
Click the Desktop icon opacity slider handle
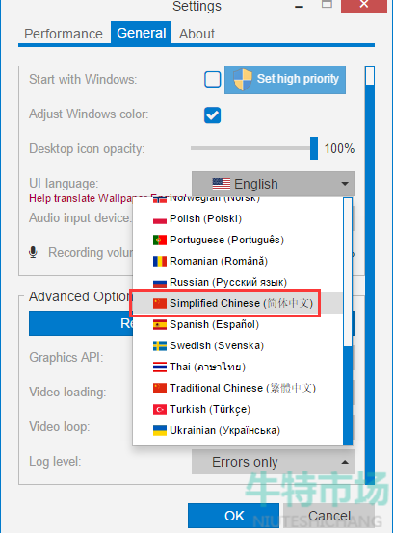pos(314,148)
